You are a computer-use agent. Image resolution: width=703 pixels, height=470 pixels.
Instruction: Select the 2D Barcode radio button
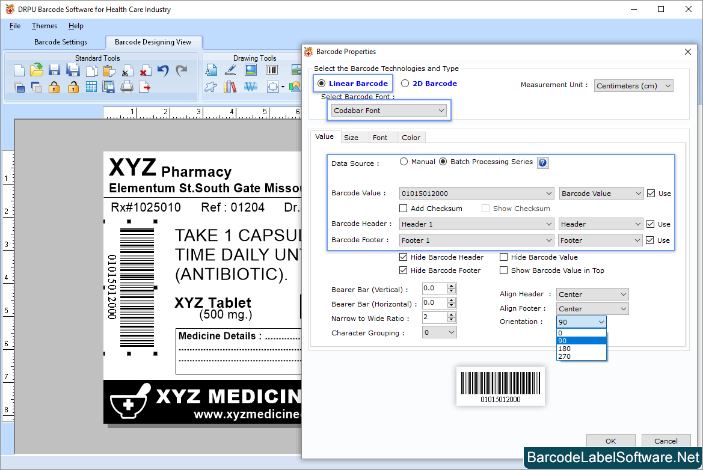405,84
